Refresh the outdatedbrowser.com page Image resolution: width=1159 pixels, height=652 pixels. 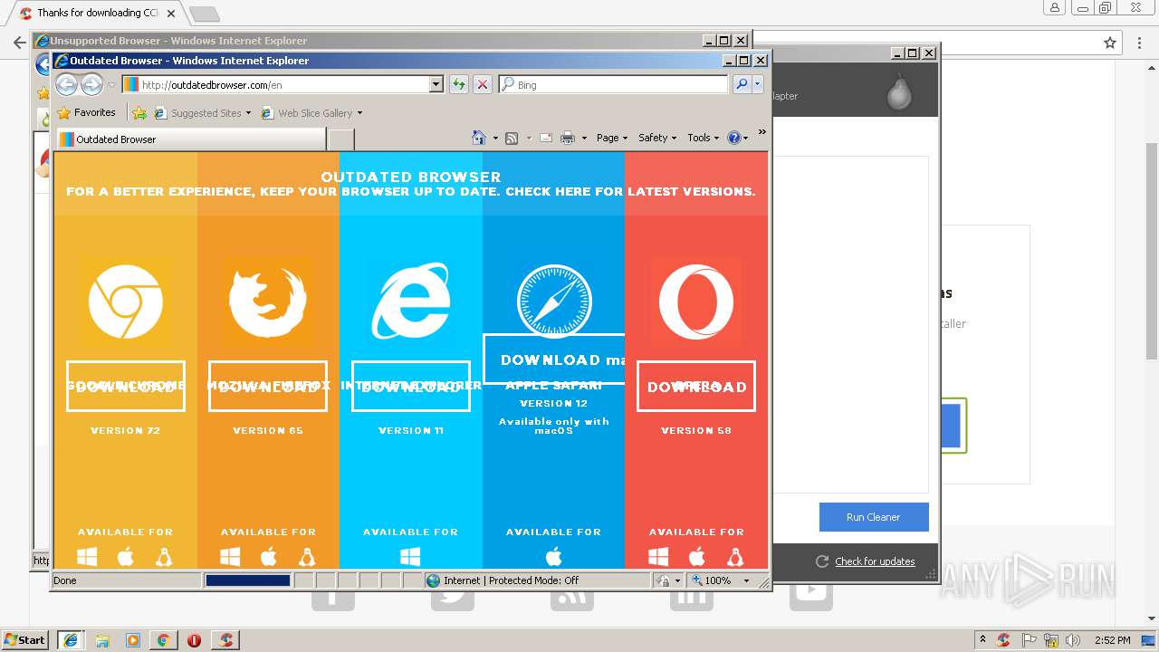tap(459, 84)
